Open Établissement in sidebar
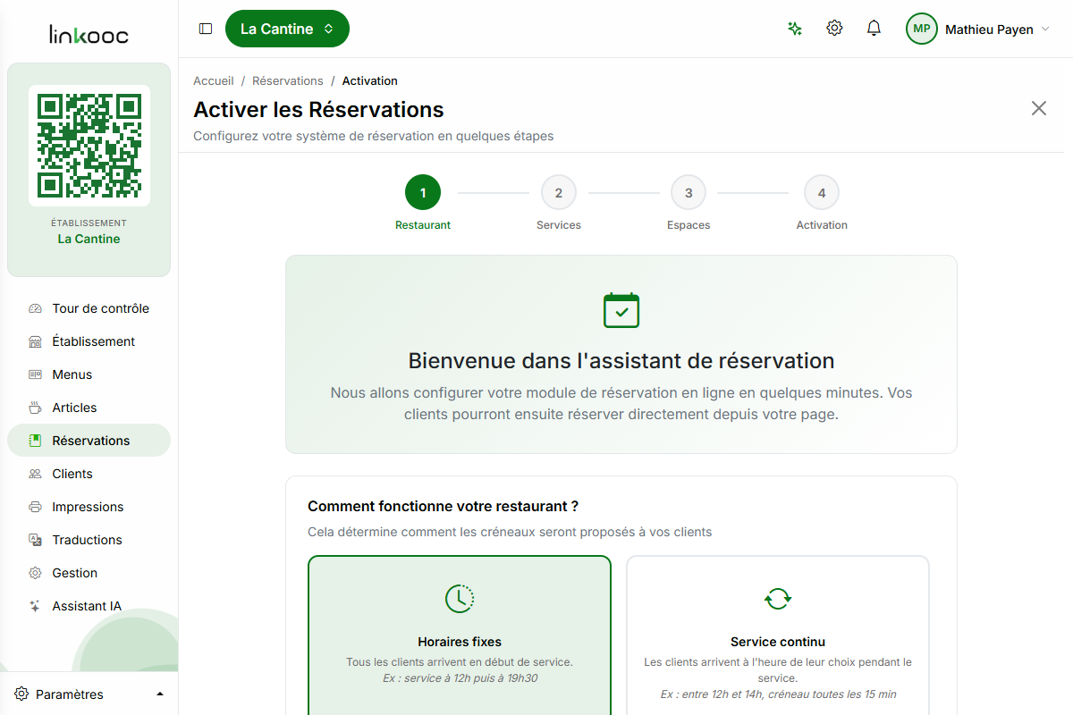Screen dimensions: 1073x715 89,341
